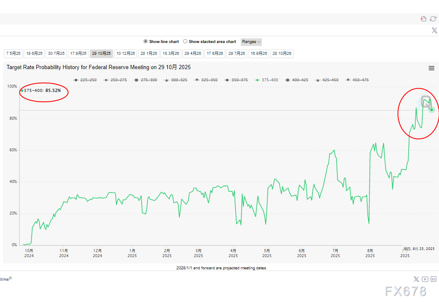This screenshot has width=439, height=306.
Task: Expand the Ranges dropdown
Action: click(x=251, y=42)
